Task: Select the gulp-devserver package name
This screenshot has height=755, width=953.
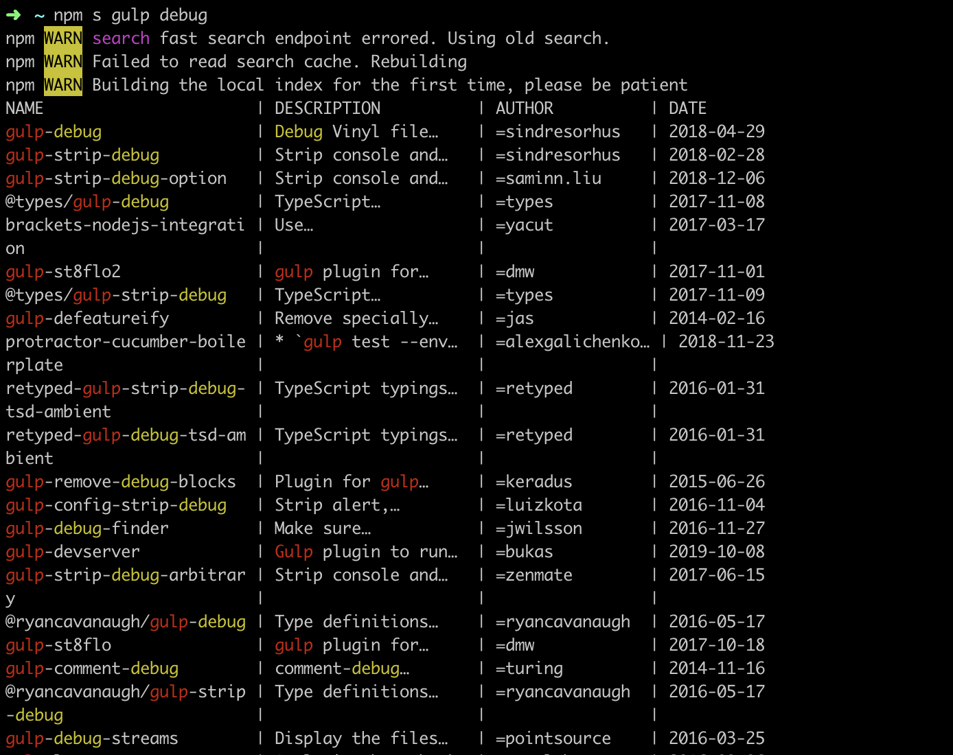Action: pyautogui.click(x=72, y=551)
